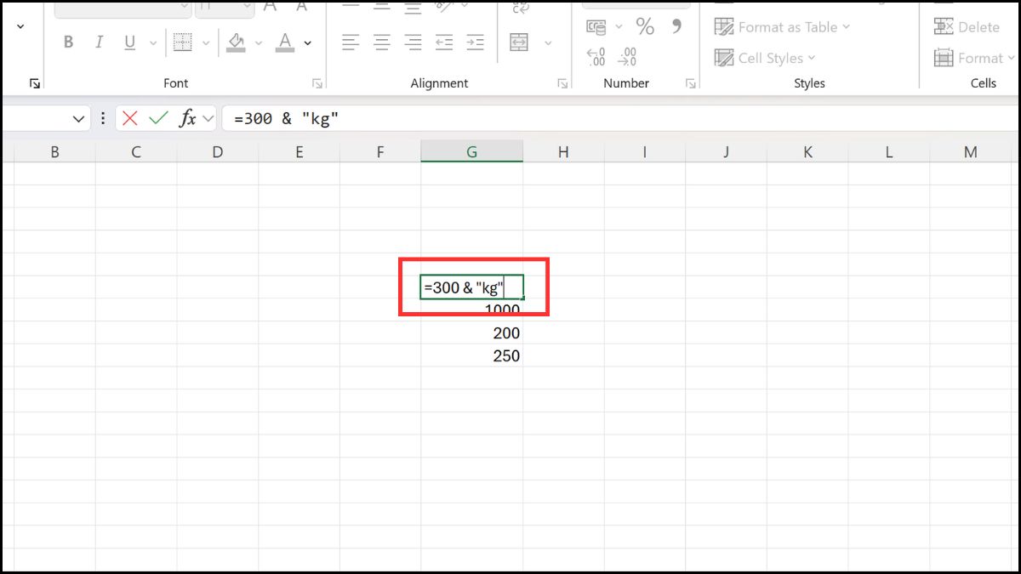Open the Borders dropdown arrow

[x=205, y=41]
